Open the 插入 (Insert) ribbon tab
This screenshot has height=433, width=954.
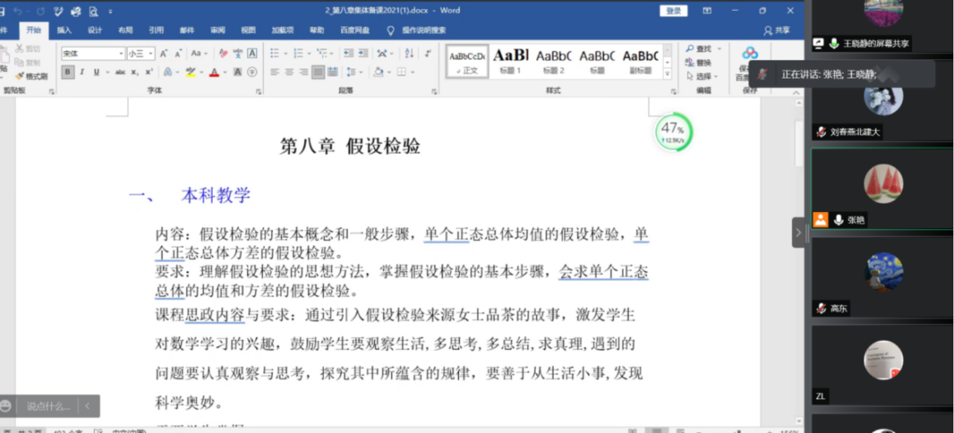pyautogui.click(x=63, y=30)
